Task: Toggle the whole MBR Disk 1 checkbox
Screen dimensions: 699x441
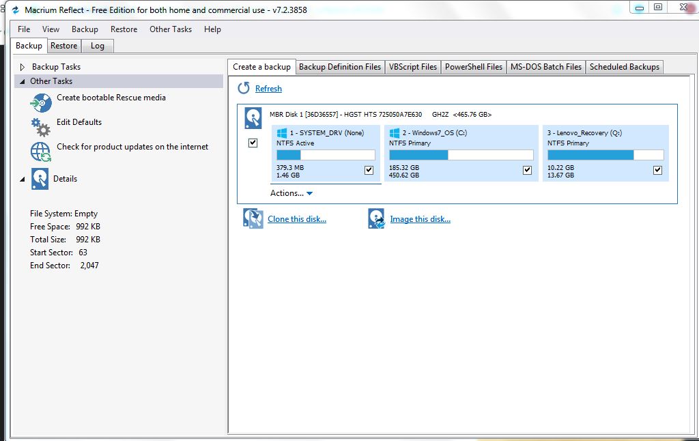Action: pos(253,143)
